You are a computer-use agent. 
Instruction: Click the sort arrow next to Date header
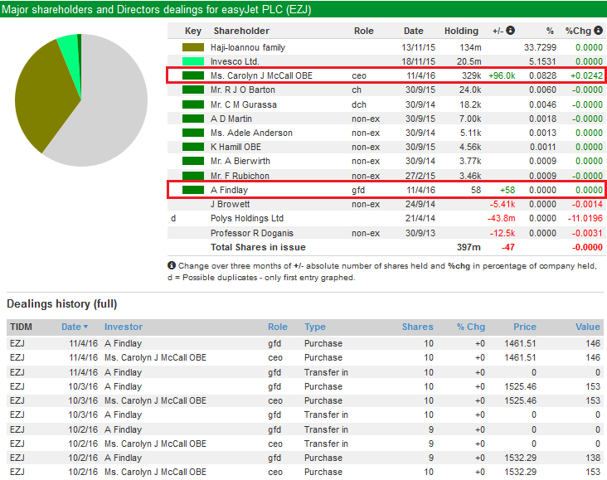point(85,327)
